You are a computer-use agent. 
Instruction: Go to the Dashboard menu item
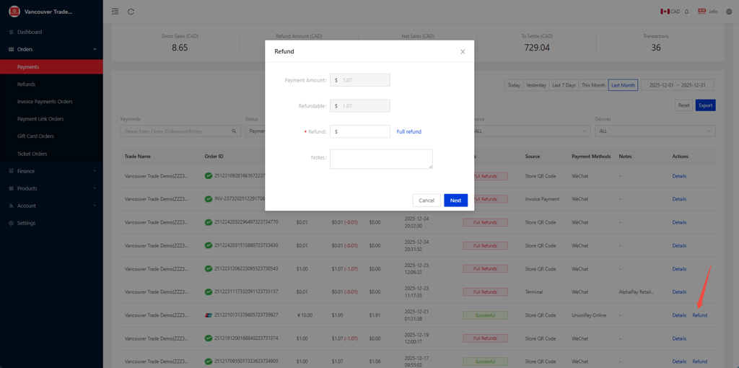click(x=30, y=32)
